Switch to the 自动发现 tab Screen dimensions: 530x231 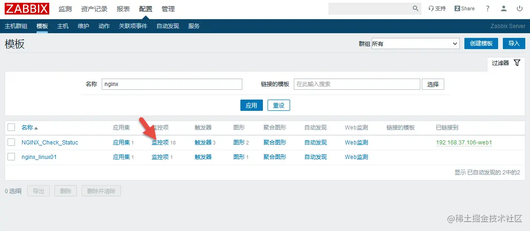tap(168, 26)
